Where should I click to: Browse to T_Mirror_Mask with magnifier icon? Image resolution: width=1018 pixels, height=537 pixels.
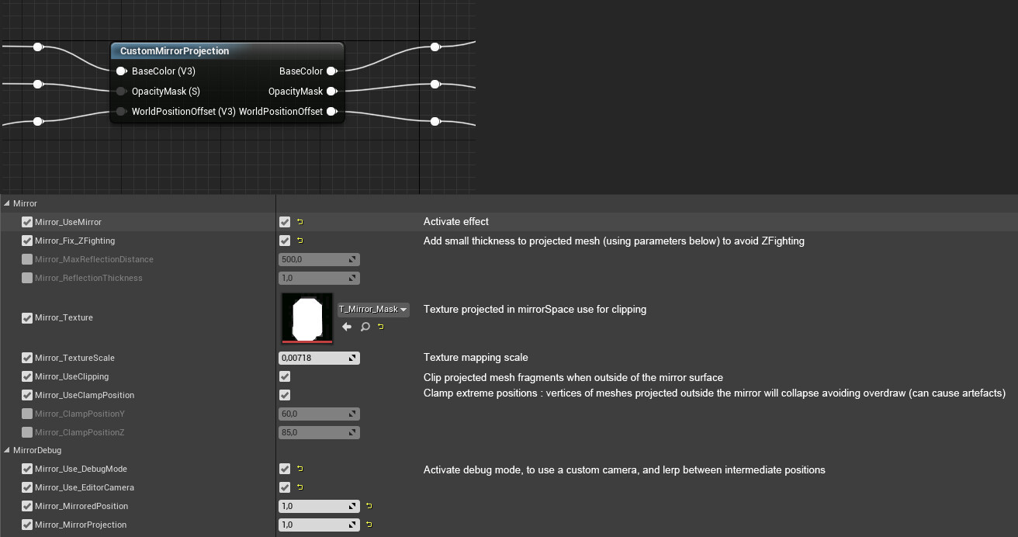[x=365, y=327]
